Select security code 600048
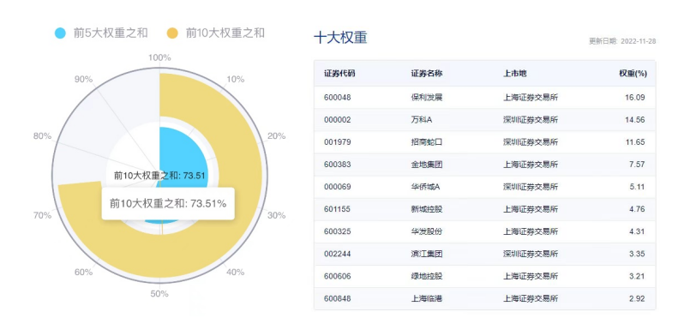This screenshot has height=330, width=690. tap(337, 98)
